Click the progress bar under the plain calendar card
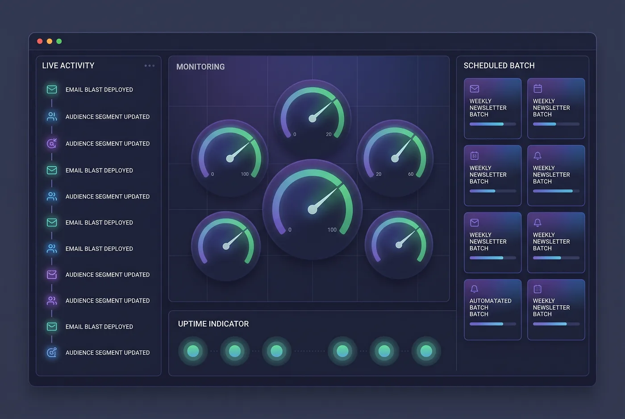 pyautogui.click(x=556, y=124)
